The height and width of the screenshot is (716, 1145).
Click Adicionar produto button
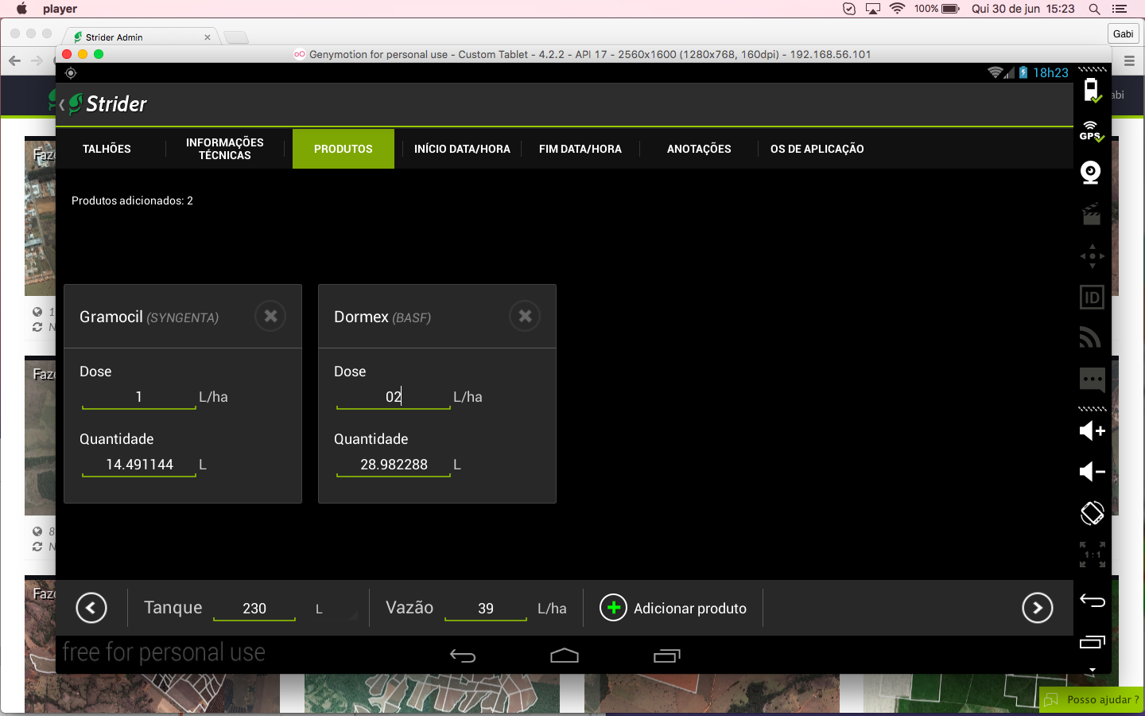click(673, 609)
